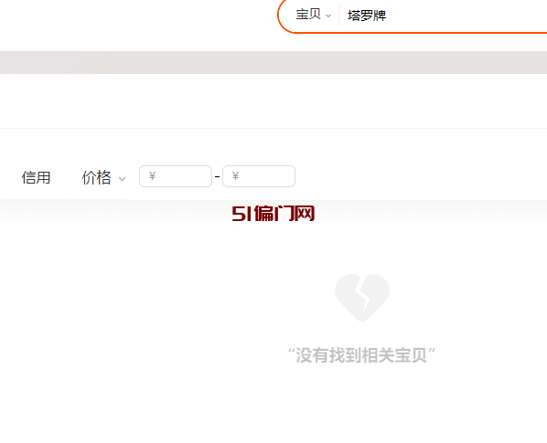Focus the minimum price input field

pyautogui.click(x=176, y=176)
